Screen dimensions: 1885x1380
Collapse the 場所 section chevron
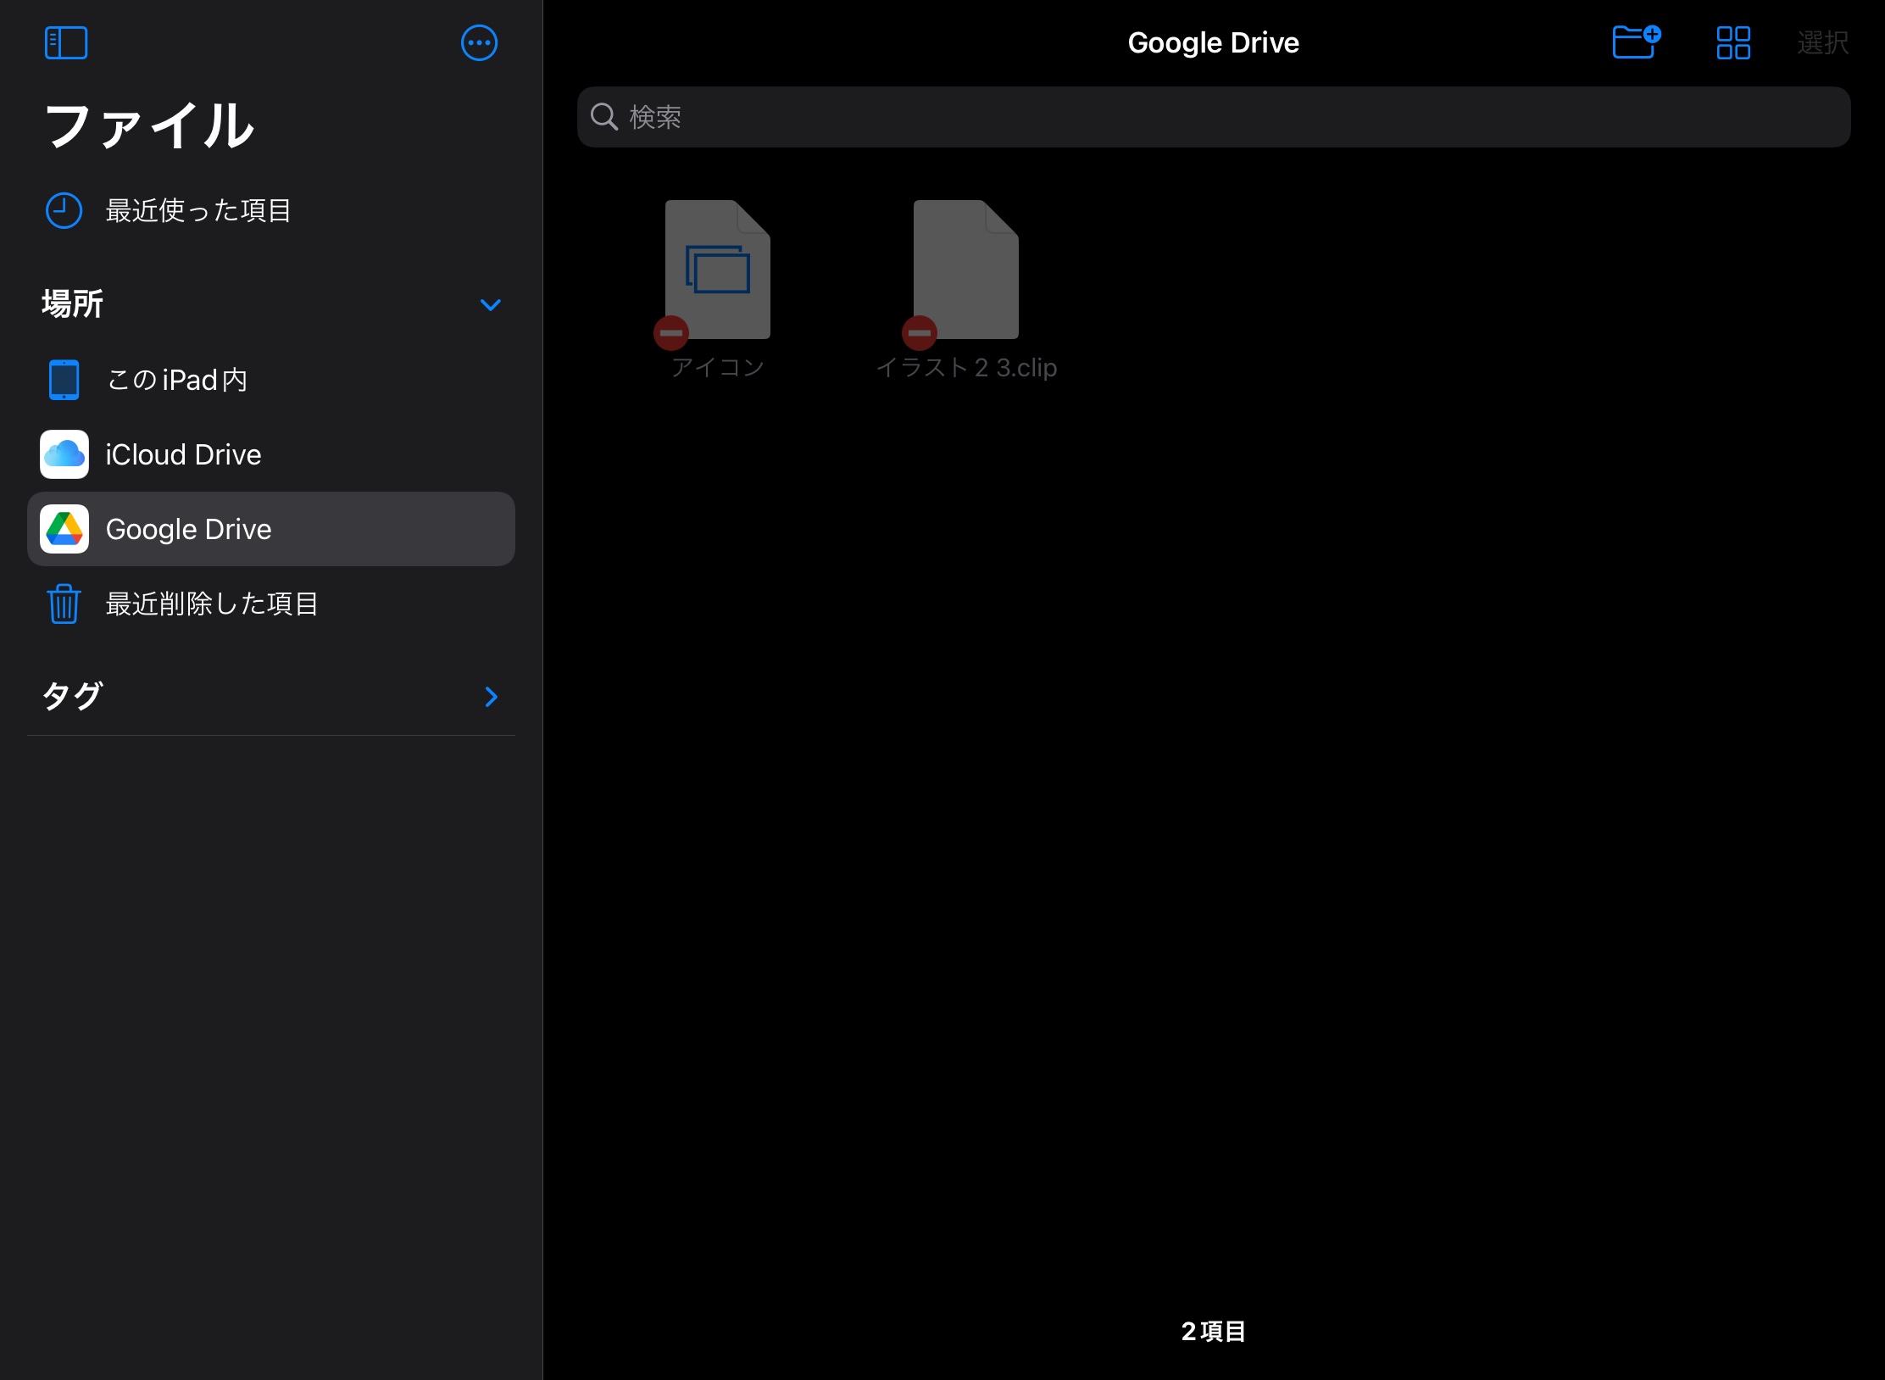click(490, 304)
